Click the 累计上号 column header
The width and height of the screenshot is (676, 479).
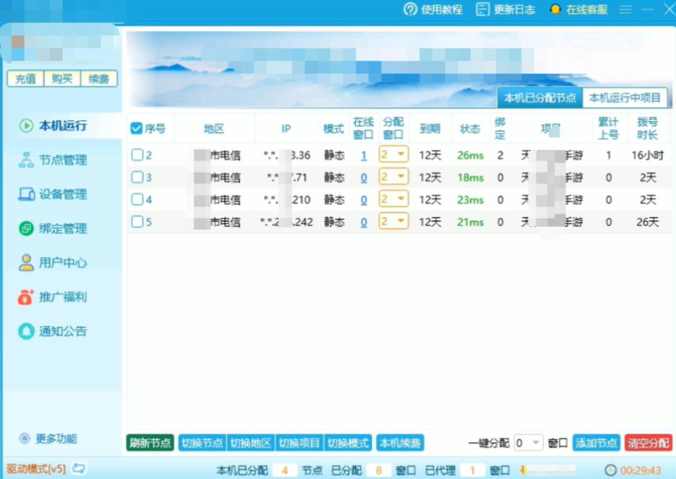(608, 128)
